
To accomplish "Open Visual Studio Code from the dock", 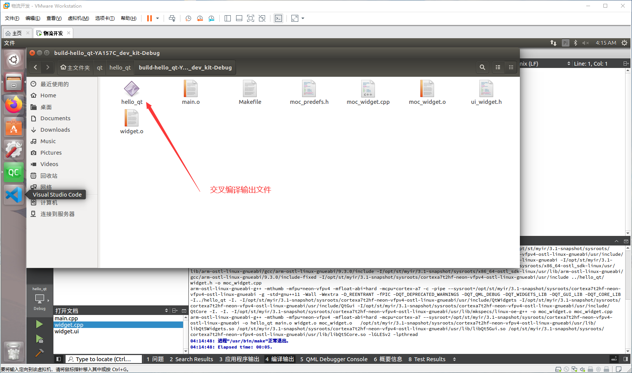I will [14, 195].
